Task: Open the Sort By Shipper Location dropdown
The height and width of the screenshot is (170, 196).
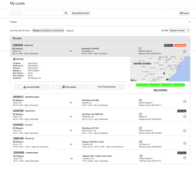Action: point(179,30)
